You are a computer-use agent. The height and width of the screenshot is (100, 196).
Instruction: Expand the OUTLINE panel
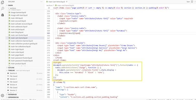[x=11, y=68]
